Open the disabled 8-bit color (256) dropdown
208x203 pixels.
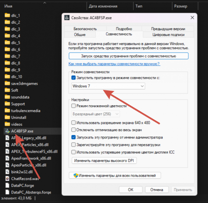click(x=96, y=114)
